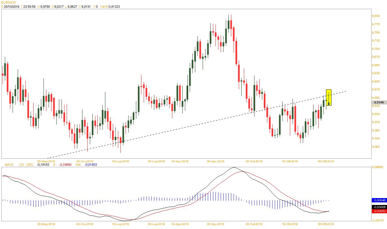This screenshot has width=387, height=229.
Task: Click the 10-Lug-2018 date on price chart axis
Action: 120,161
